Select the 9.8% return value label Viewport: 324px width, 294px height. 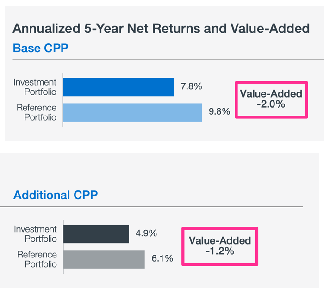coord(219,112)
